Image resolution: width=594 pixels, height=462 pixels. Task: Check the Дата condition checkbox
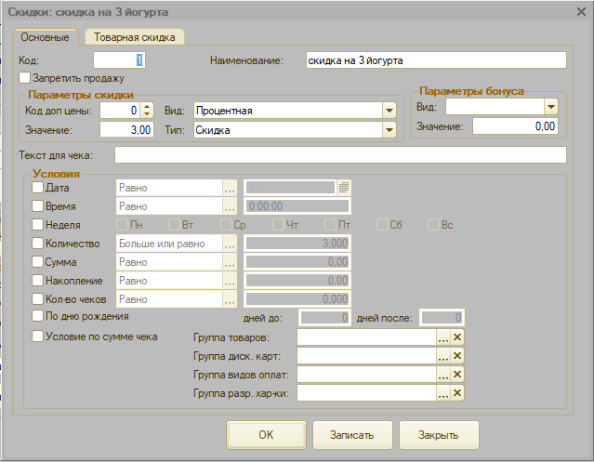38,188
